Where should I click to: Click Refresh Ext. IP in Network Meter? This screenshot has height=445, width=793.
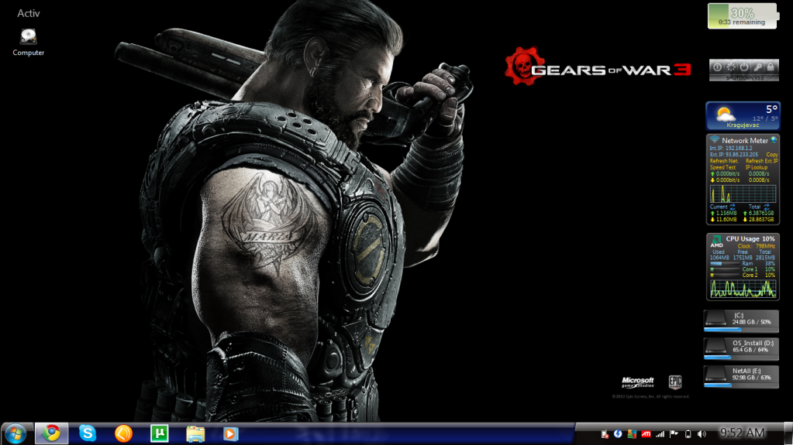tap(762, 161)
